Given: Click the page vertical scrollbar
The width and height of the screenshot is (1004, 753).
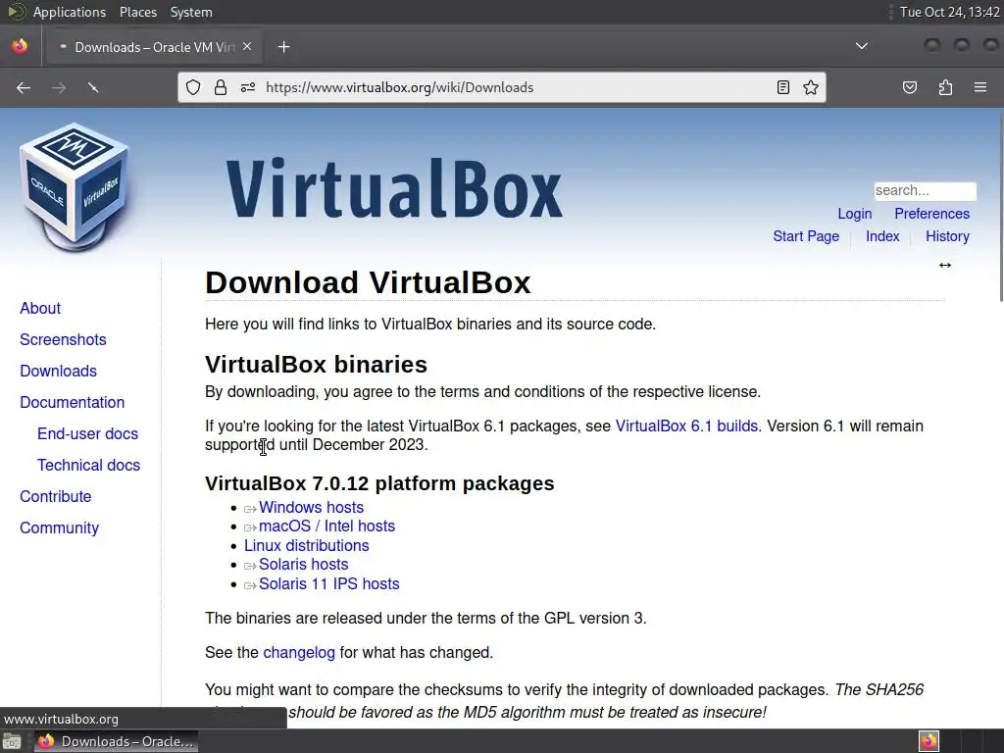Looking at the screenshot, I should click(1001, 205).
